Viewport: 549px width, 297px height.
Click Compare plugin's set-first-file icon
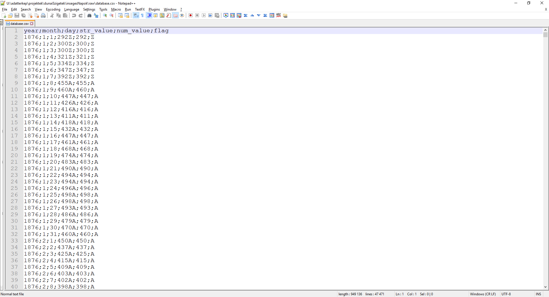pos(226,15)
